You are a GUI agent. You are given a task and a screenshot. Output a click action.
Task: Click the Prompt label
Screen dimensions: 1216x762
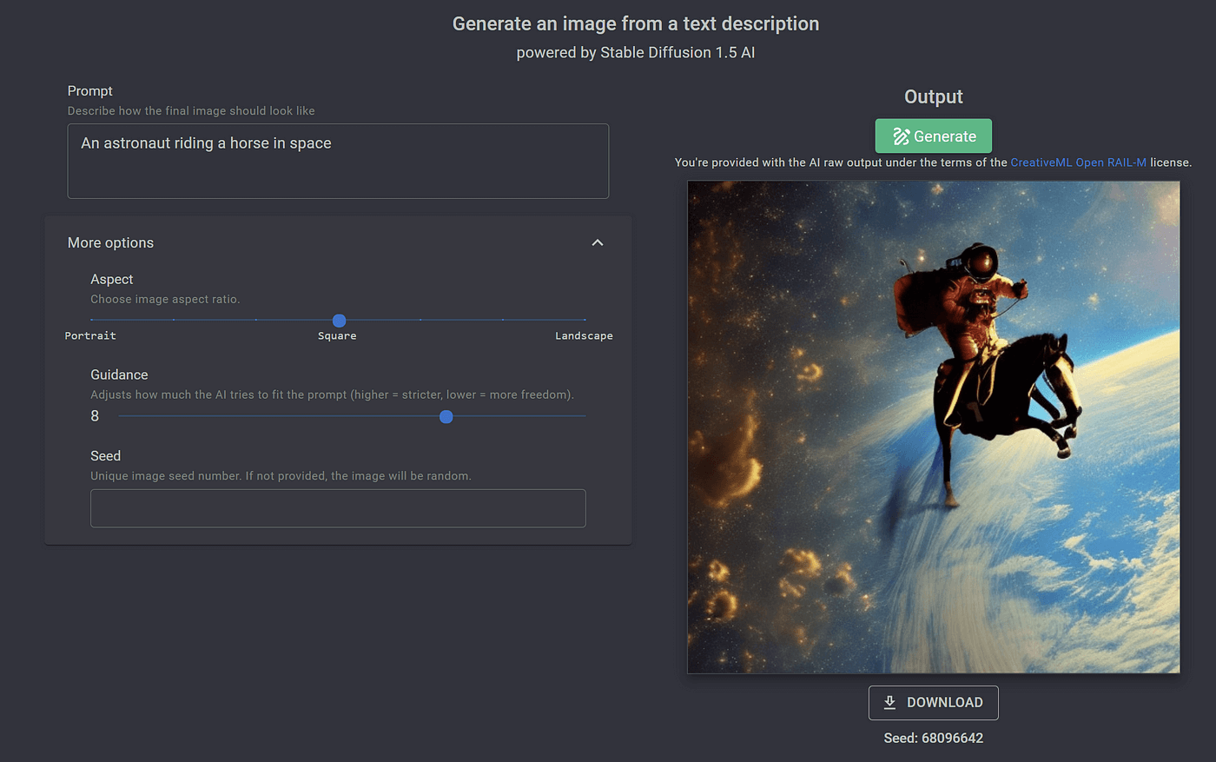pyautogui.click(x=90, y=90)
